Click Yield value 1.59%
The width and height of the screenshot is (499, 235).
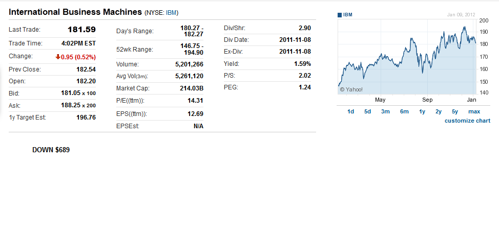tap(302, 64)
